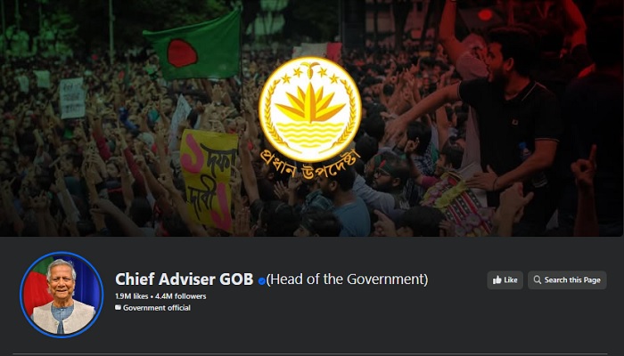Click the thumbs-up icon on Like button
Screen dimensions: 624x356
pyautogui.click(x=497, y=280)
